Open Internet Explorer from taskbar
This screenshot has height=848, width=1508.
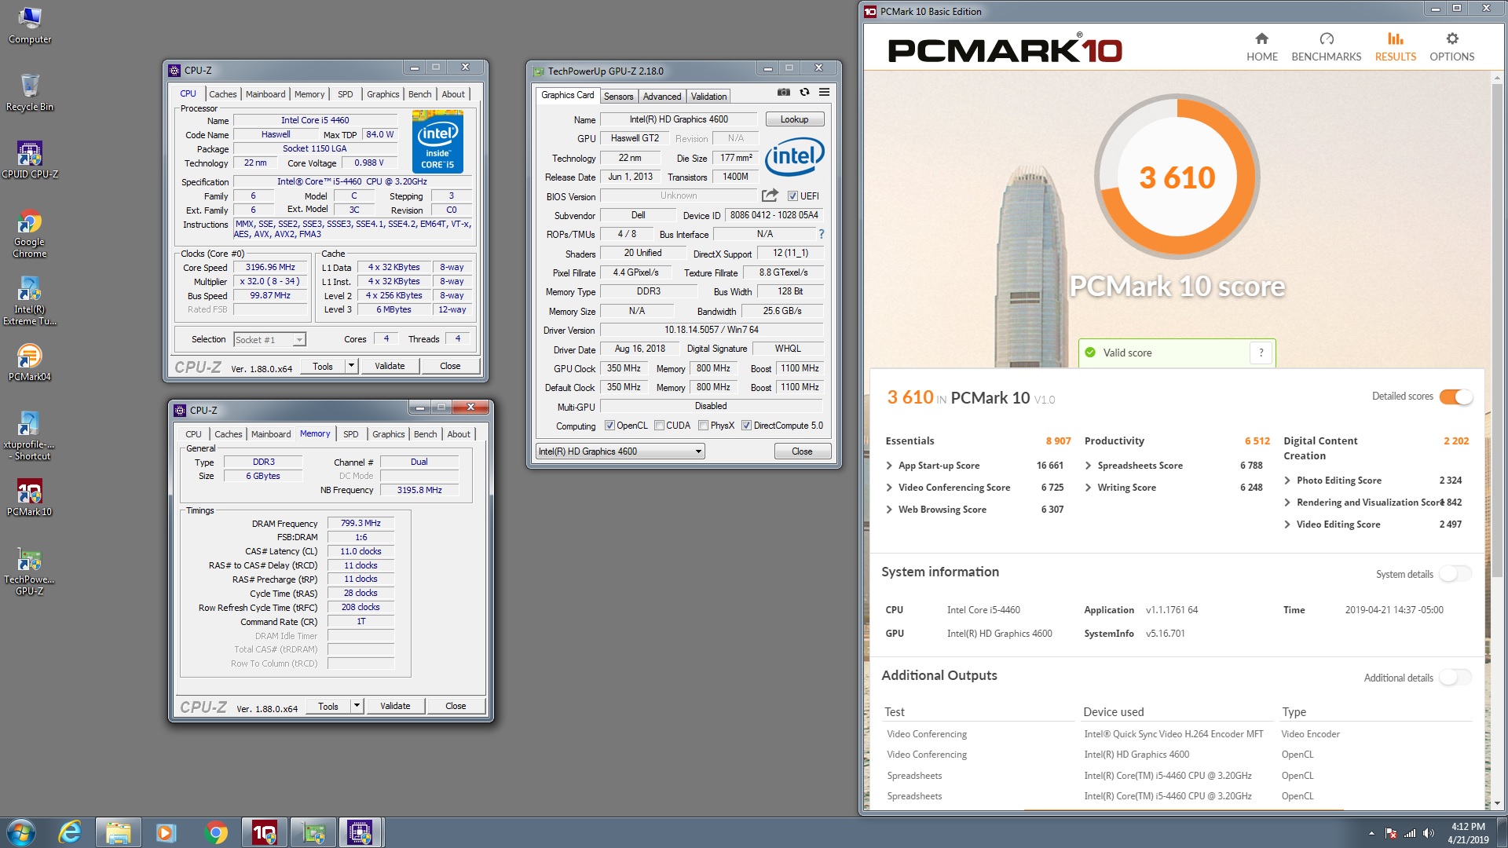(70, 832)
